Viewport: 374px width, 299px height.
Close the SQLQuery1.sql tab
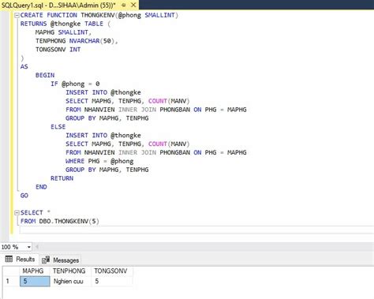(x=133, y=5)
